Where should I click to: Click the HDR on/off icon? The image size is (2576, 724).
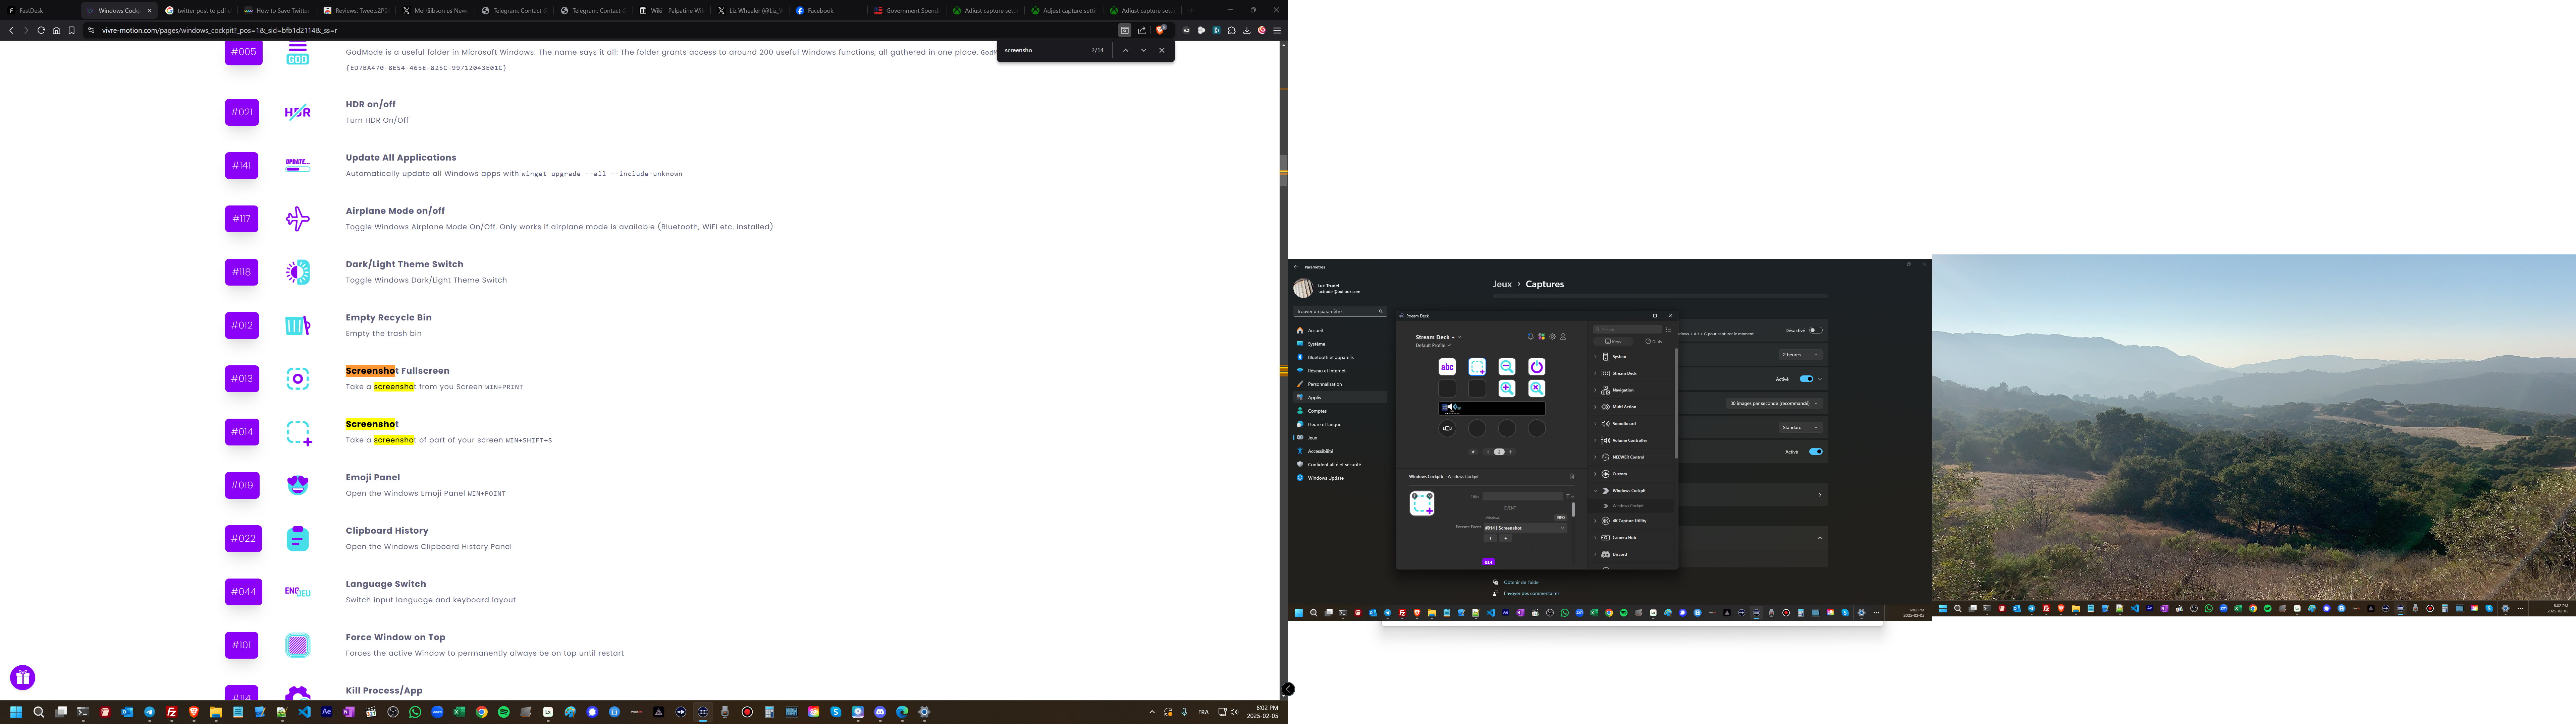298,112
